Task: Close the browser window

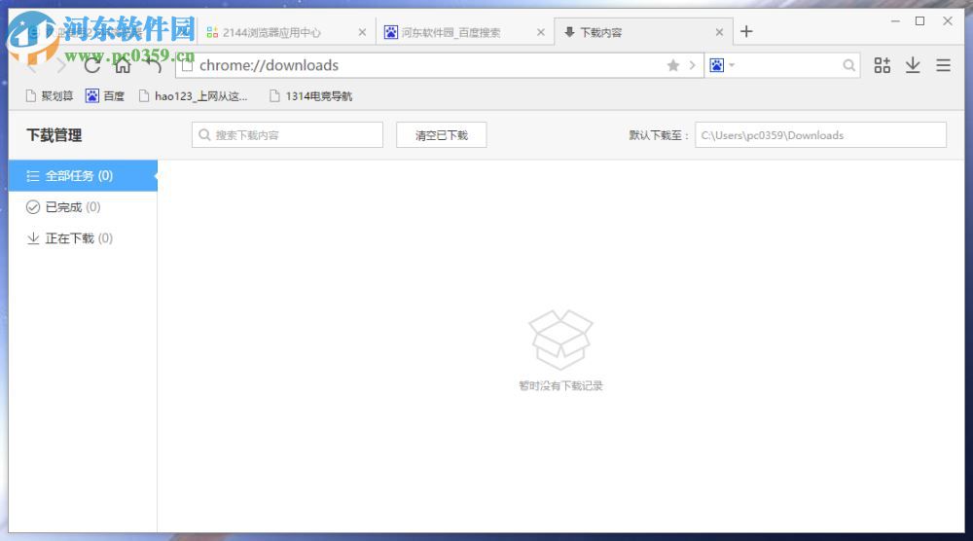Action: pyautogui.click(x=948, y=21)
